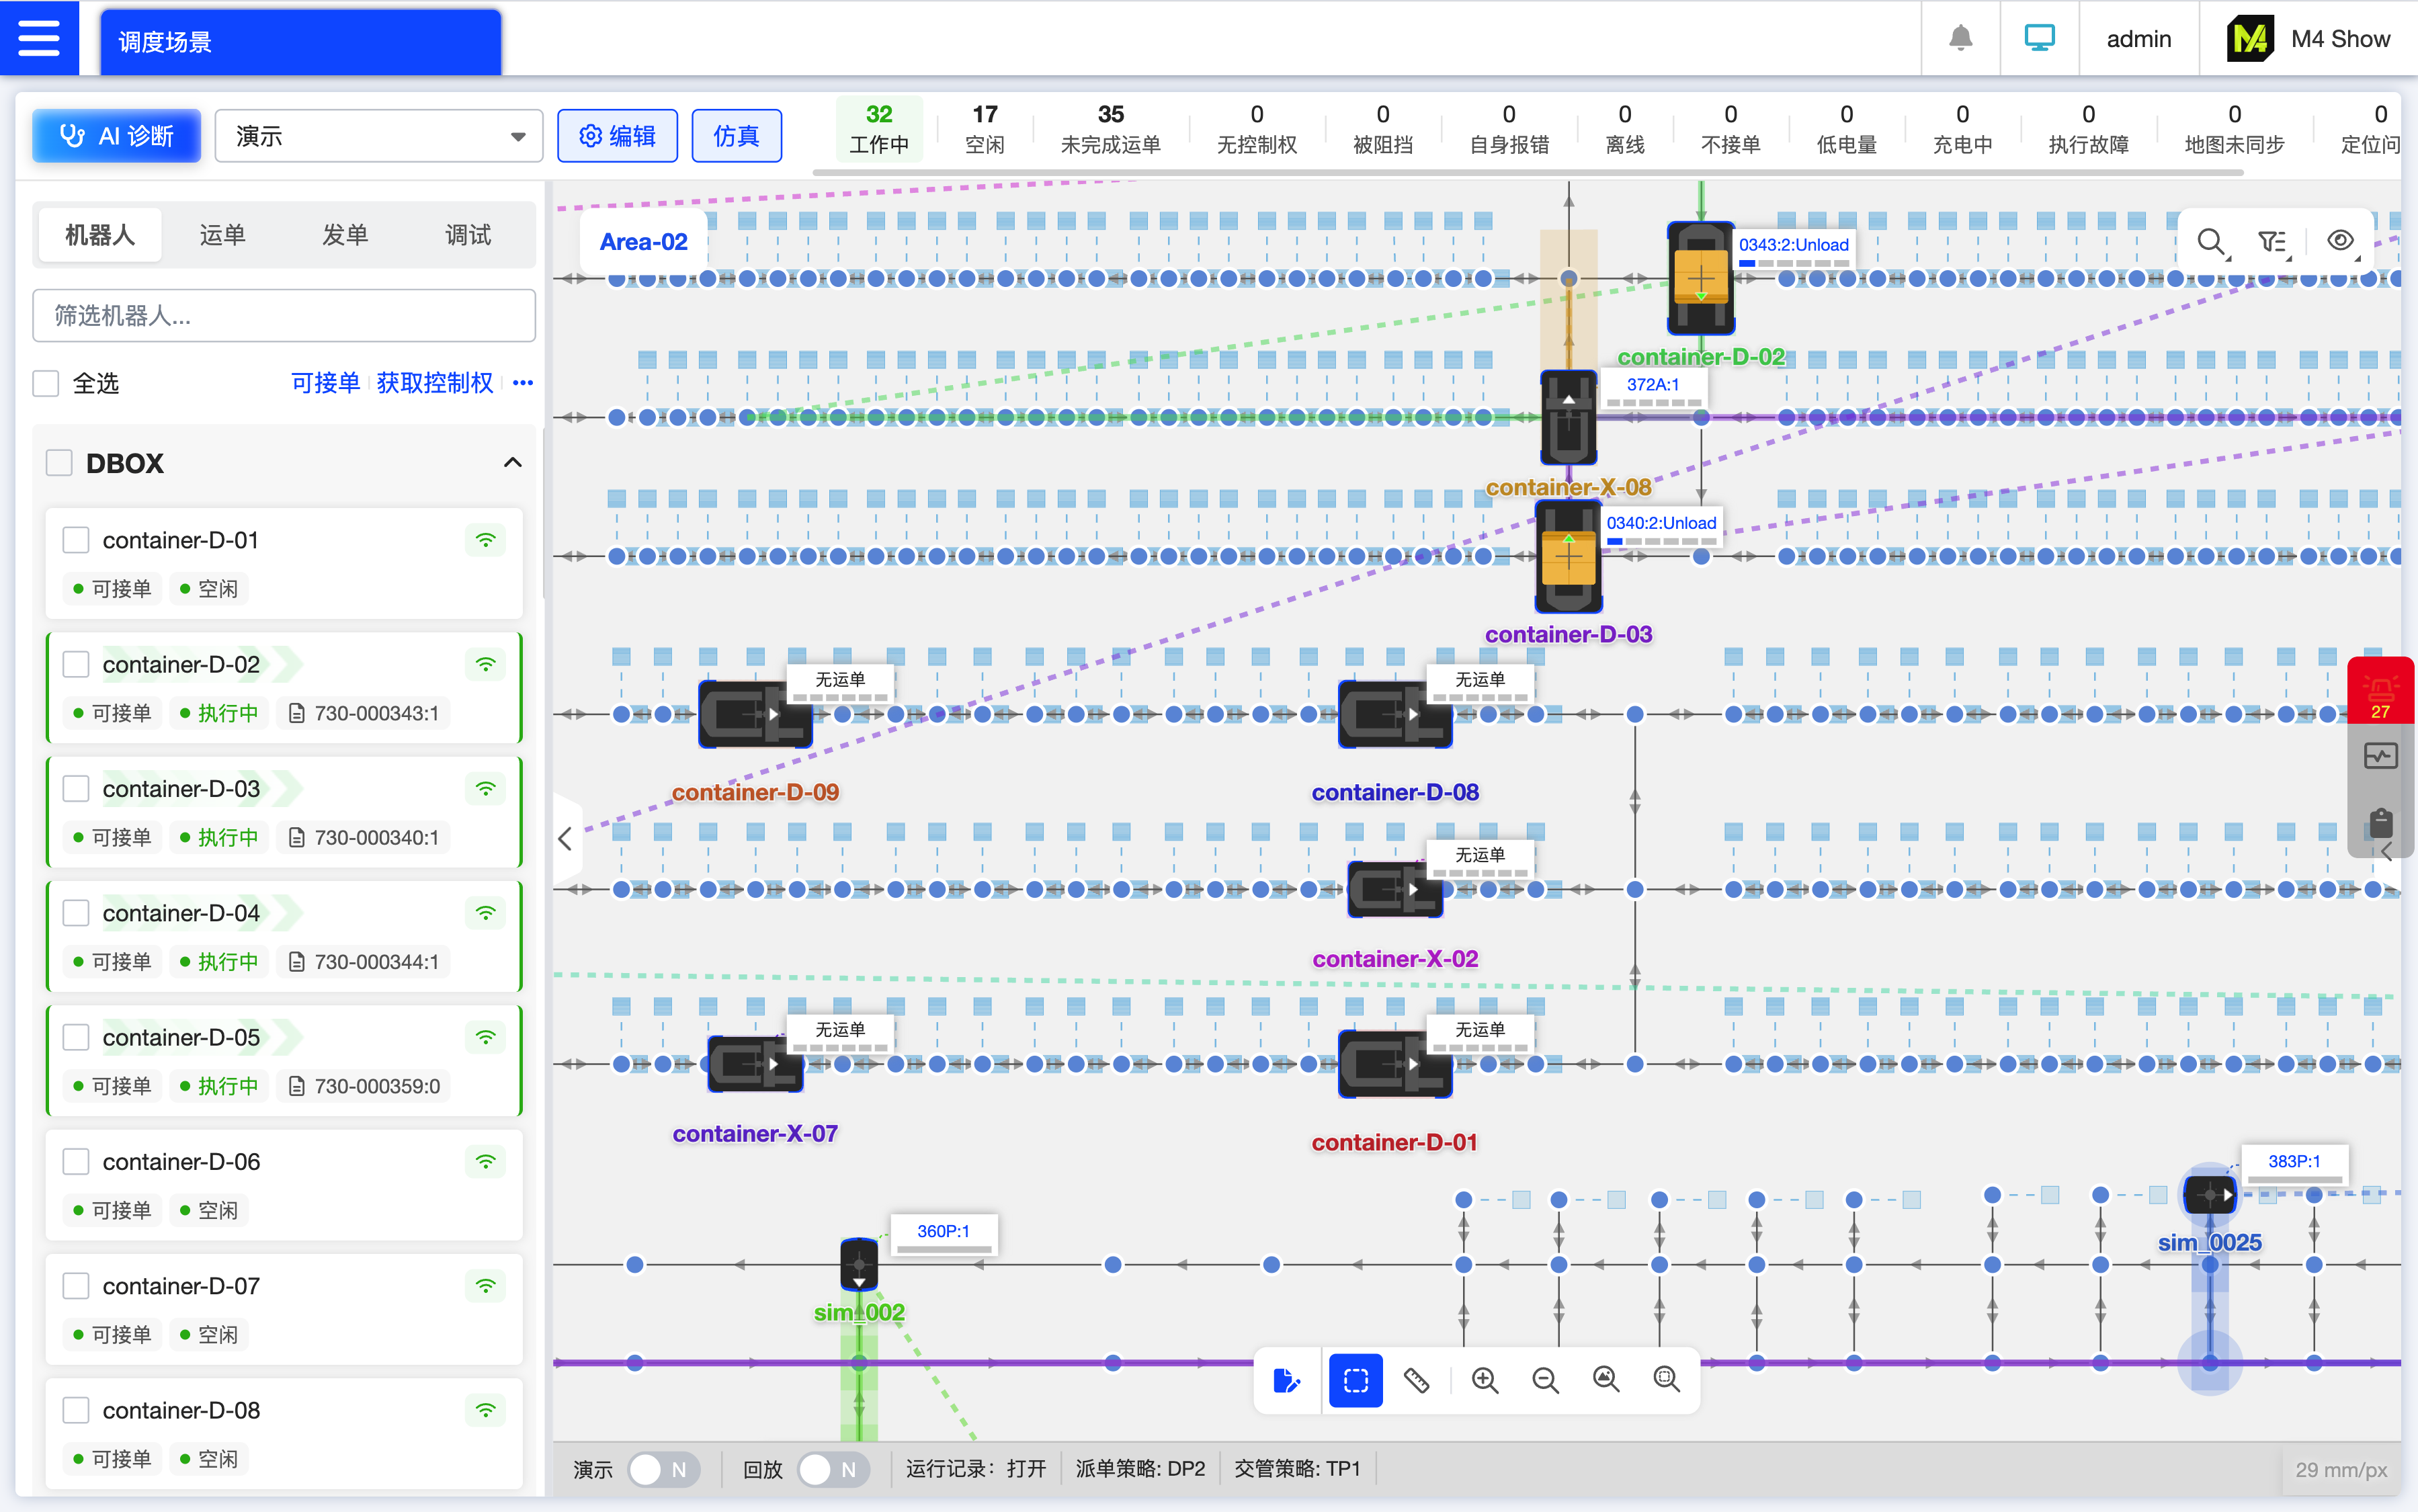Toggle the map eye visibility icon
Screen dimensions: 2418x1512
pyautogui.click(x=2340, y=241)
